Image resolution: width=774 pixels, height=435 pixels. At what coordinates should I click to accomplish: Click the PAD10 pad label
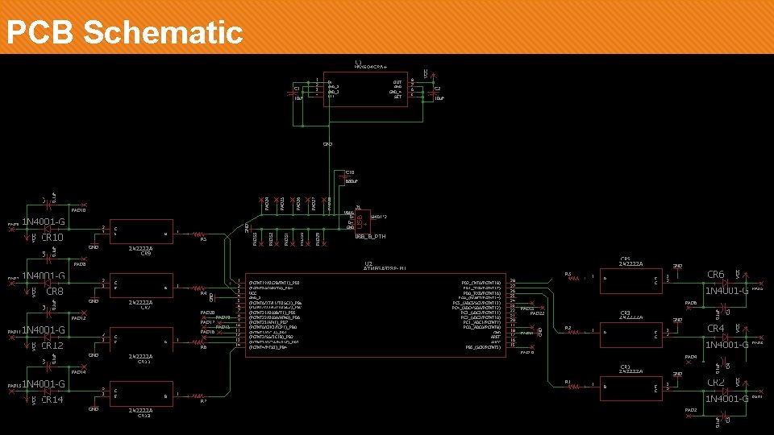pyautogui.click(x=78, y=210)
